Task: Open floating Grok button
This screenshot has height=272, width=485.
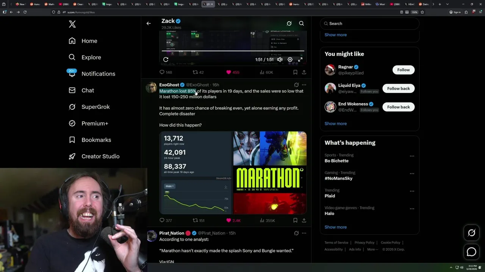Action: 471,233
